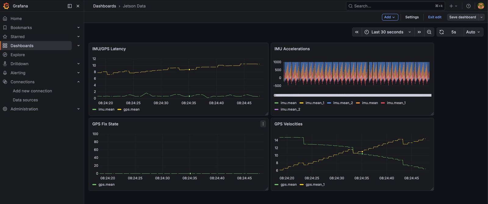Click the Save dashboard button
Viewport: 488px width, 204px height.
click(462, 17)
